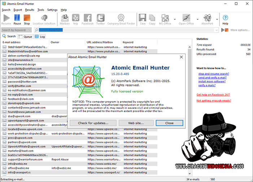
Task: Open the Tools menu
Action: 41,10
